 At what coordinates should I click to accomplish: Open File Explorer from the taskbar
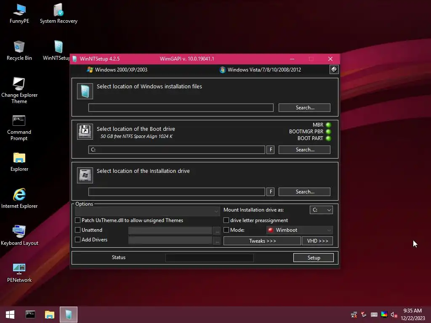coord(50,315)
